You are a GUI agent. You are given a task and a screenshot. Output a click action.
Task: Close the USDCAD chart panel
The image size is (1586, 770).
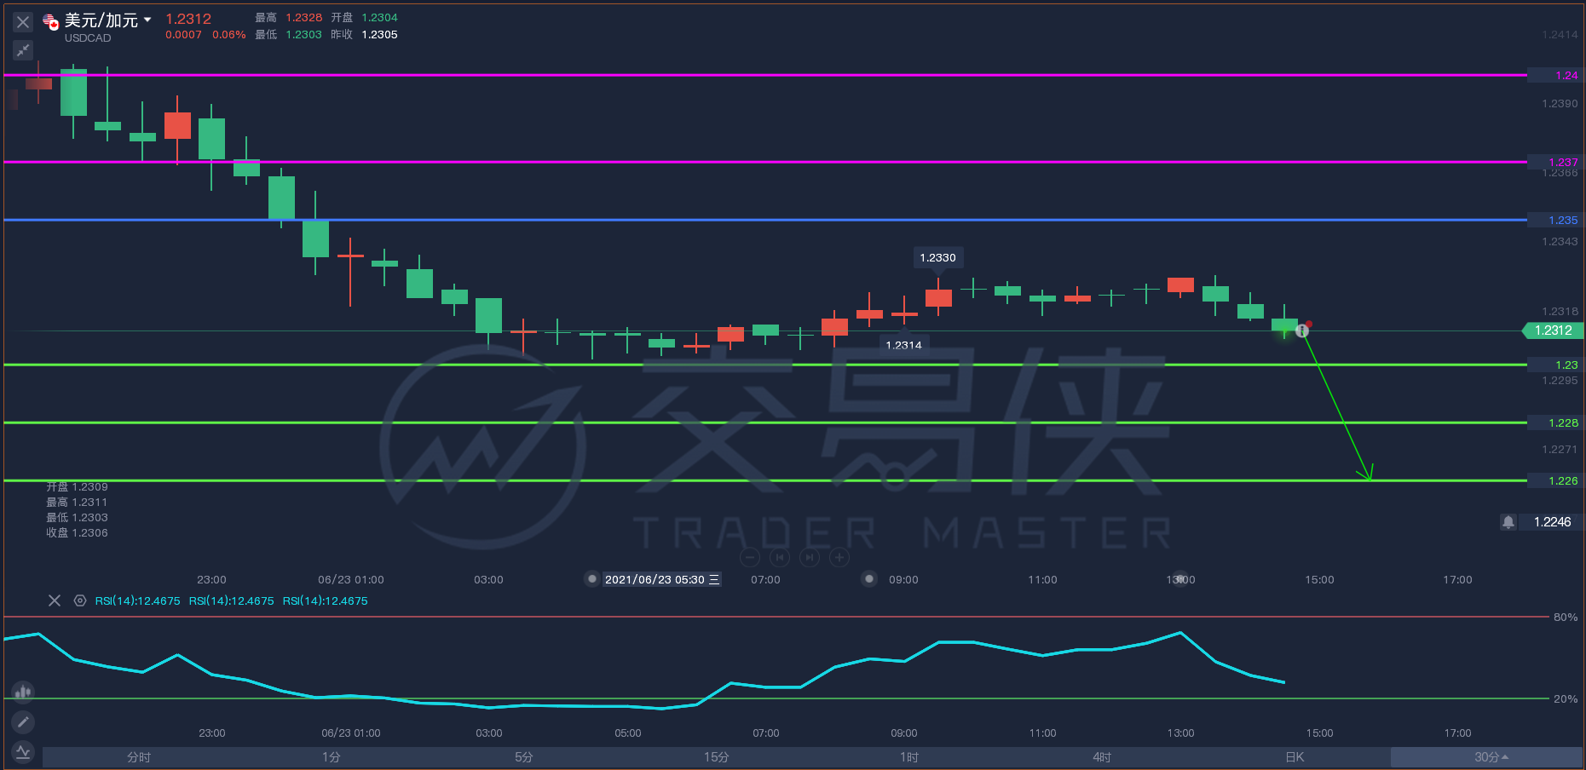[x=23, y=22]
